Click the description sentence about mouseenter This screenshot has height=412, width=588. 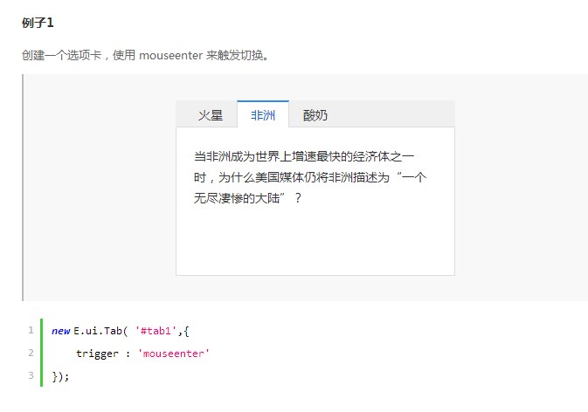point(145,56)
